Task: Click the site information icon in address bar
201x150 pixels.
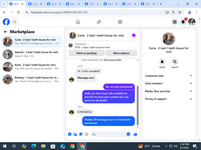Action: (27, 12)
